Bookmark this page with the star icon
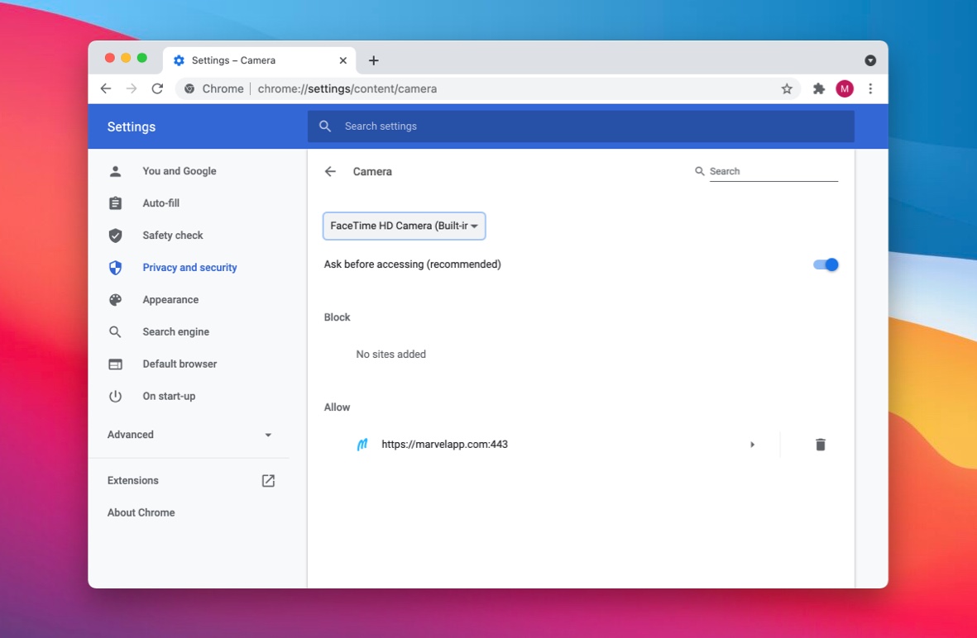Screen dimensions: 977x638 (x=787, y=88)
